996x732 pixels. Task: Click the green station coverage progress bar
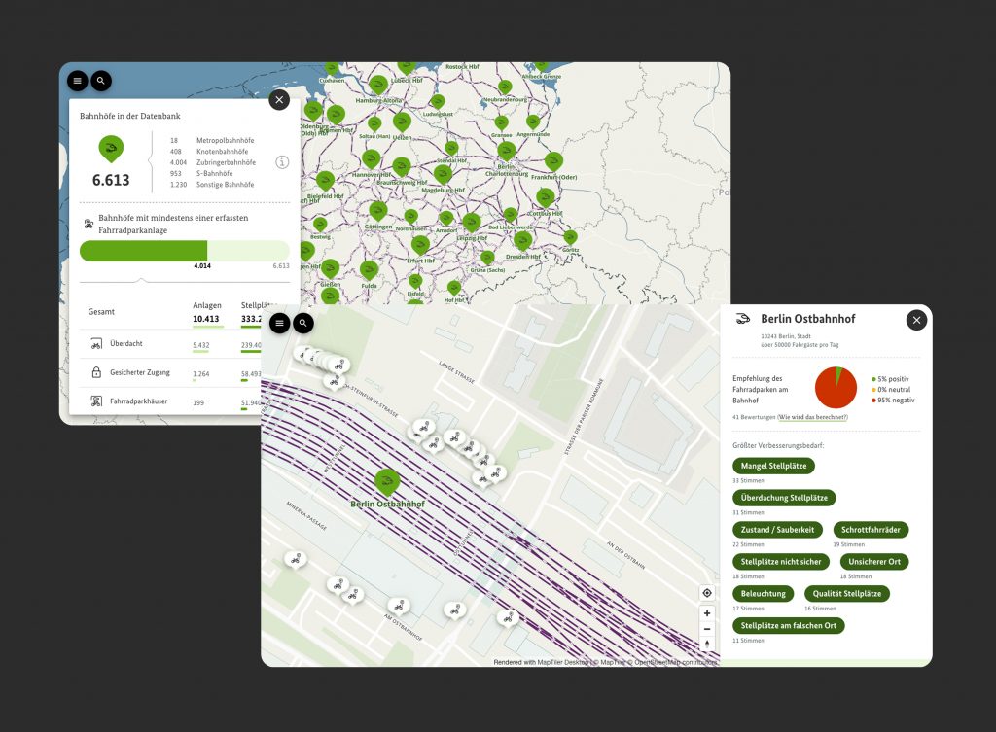[x=144, y=251]
